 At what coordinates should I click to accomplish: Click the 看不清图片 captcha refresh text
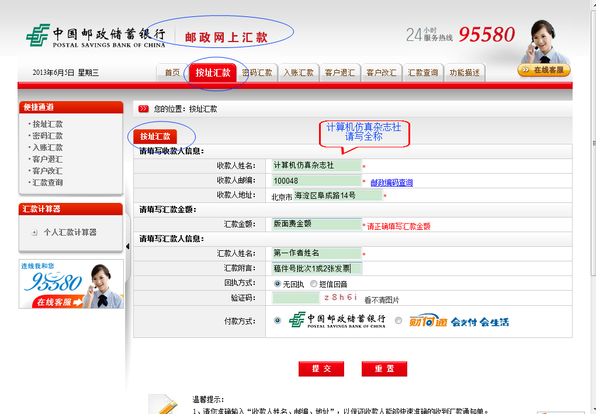click(382, 300)
